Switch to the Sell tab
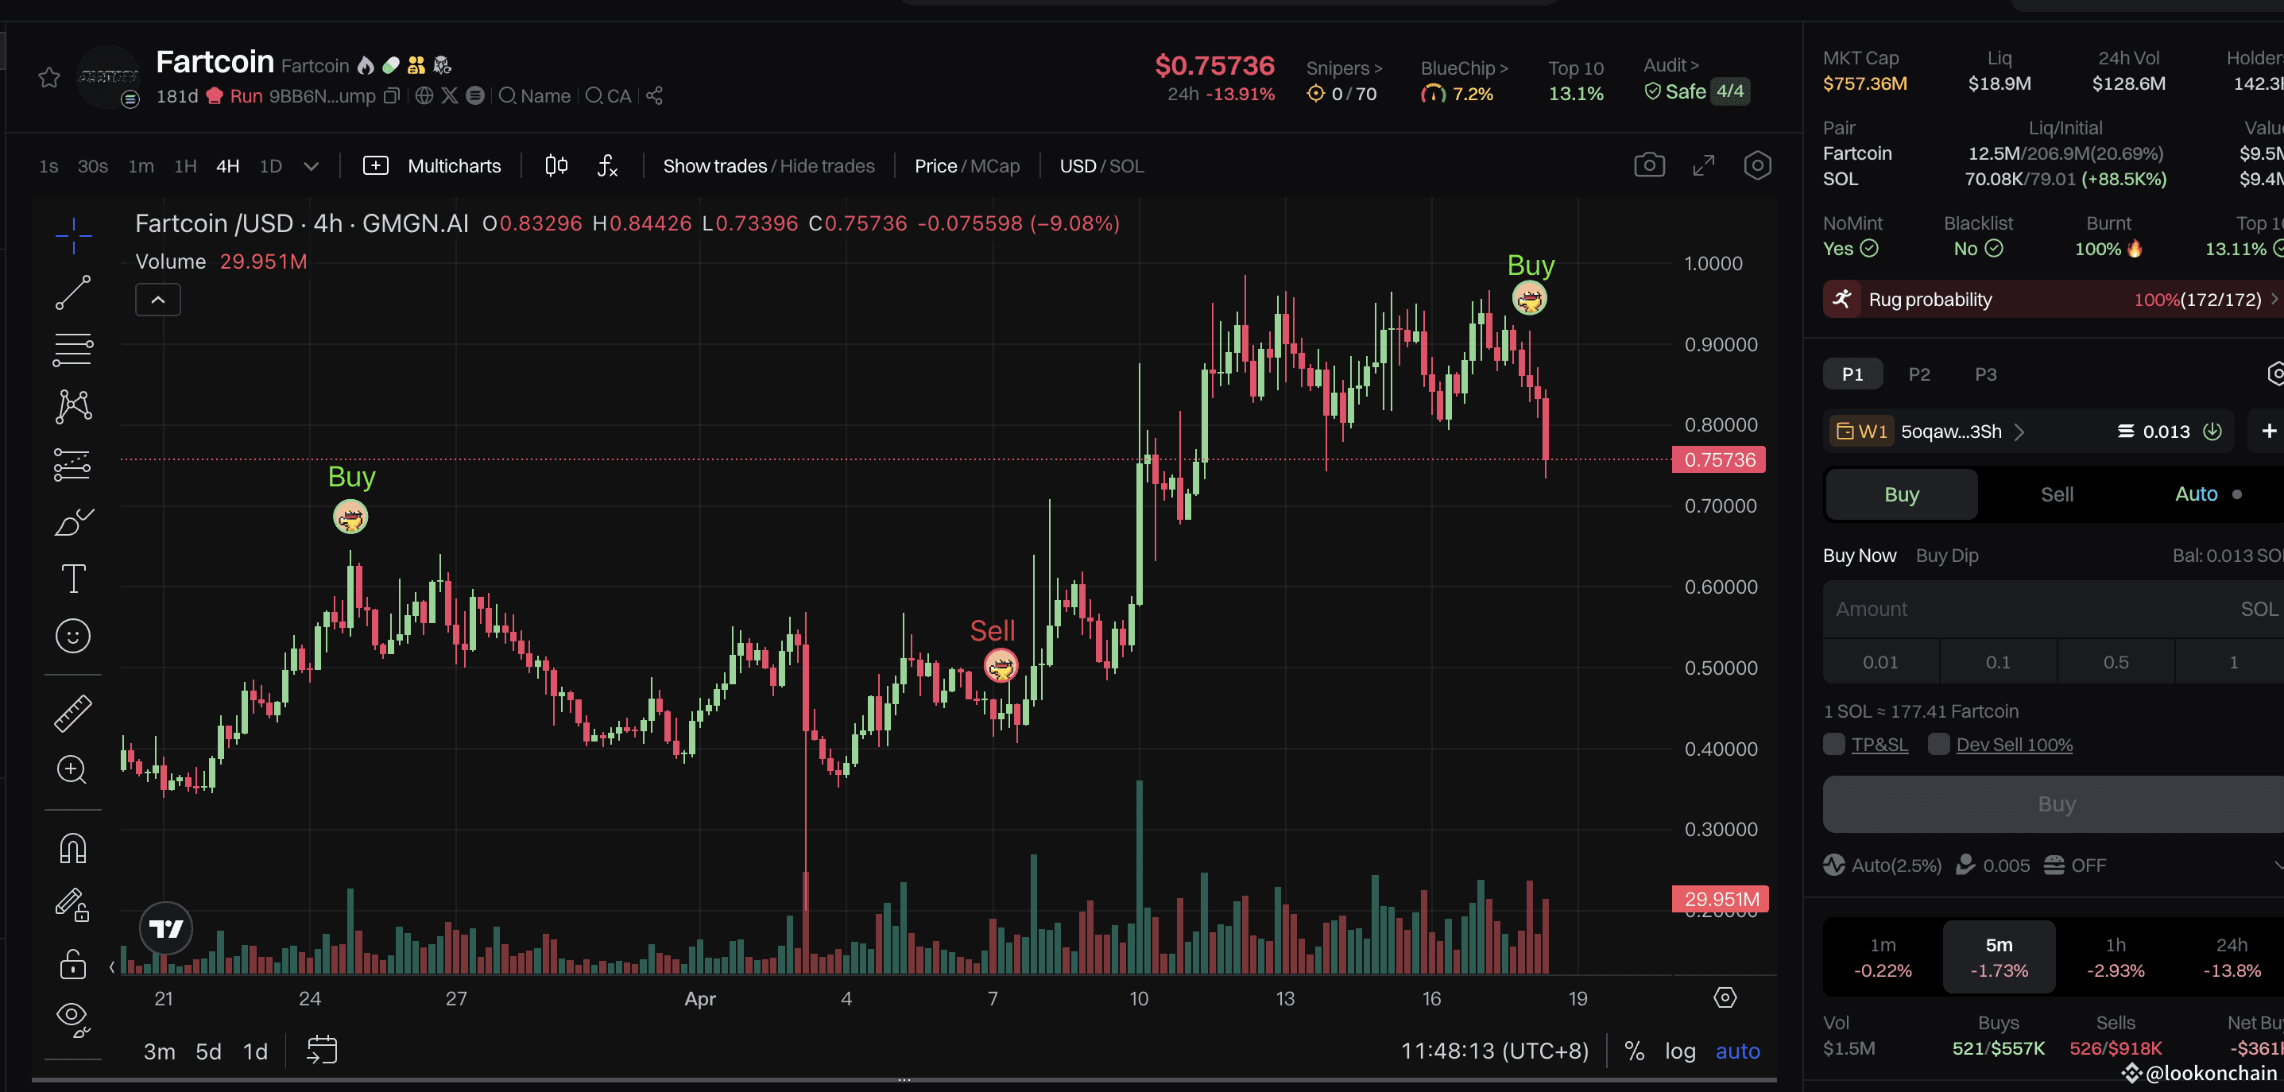 click(x=2056, y=494)
